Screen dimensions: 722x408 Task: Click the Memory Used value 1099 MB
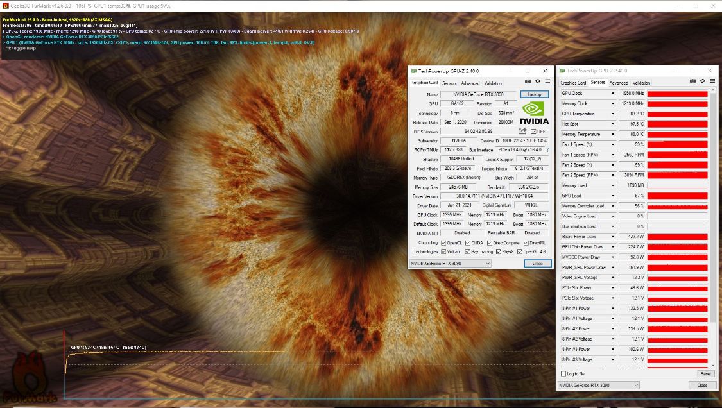(x=632, y=185)
